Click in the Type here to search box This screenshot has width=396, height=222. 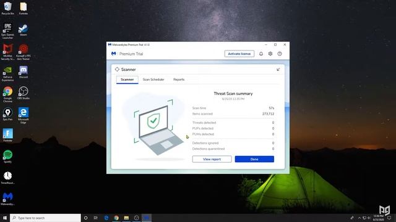click(x=45, y=218)
